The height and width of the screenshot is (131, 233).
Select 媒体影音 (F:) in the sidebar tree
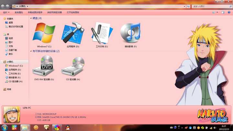click(15, 78)
